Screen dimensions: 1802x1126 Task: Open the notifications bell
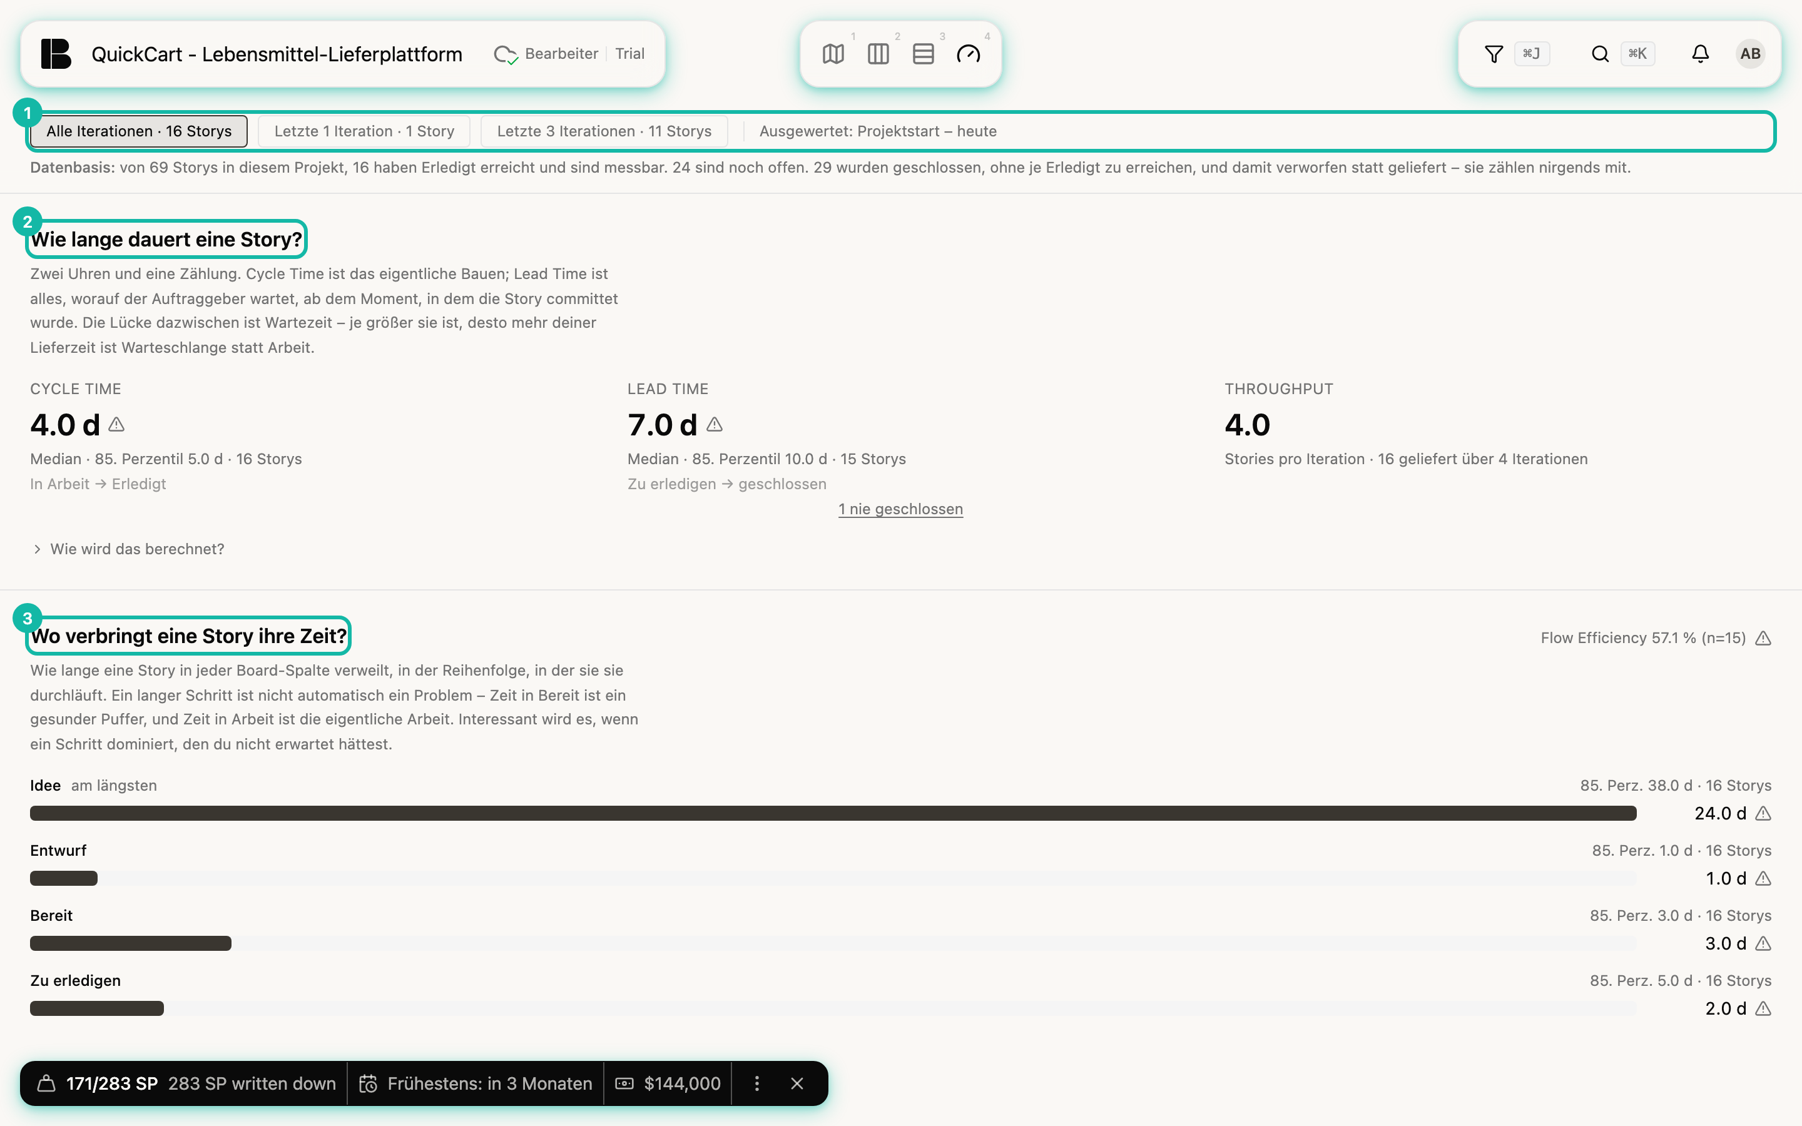(1700, 54)
